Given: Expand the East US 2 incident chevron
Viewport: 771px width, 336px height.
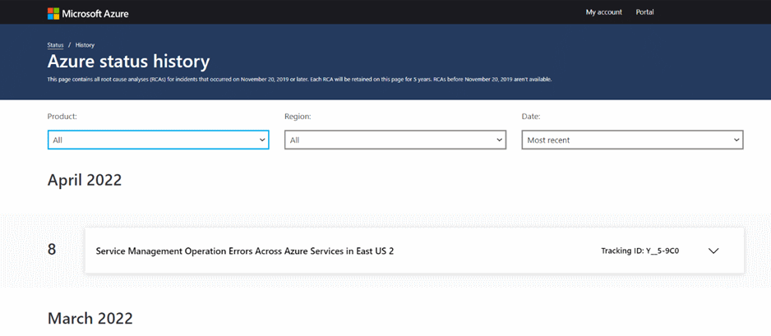Looking at the screenshot, I should coord(714,251).
